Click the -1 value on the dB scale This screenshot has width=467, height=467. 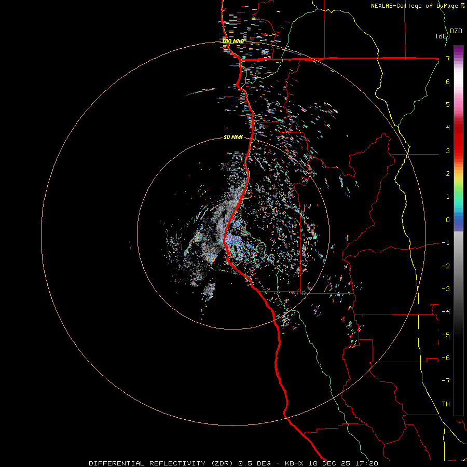click(x=446, y=243)
